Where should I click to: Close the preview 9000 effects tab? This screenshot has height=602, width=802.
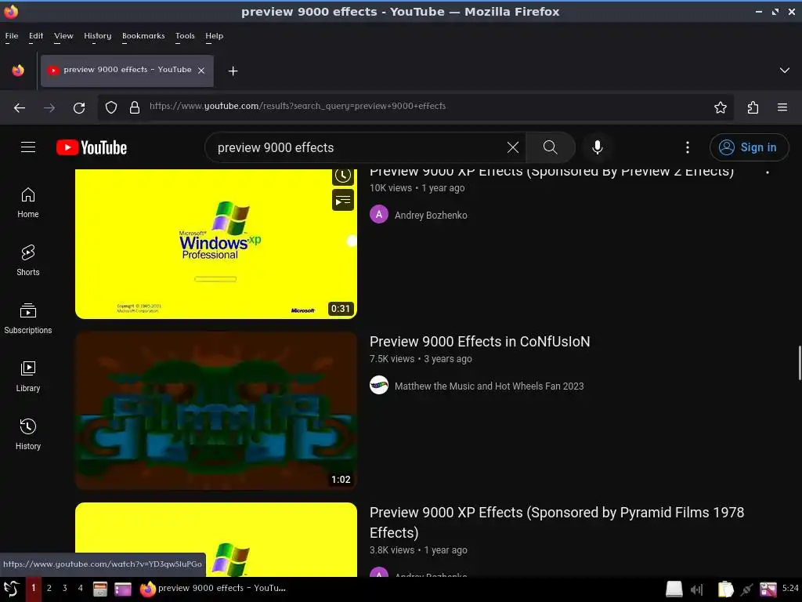(201, 71)
